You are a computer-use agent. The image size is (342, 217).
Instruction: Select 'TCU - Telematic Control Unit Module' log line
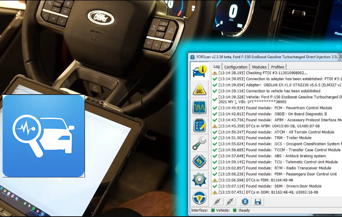(x=278, y=162)
